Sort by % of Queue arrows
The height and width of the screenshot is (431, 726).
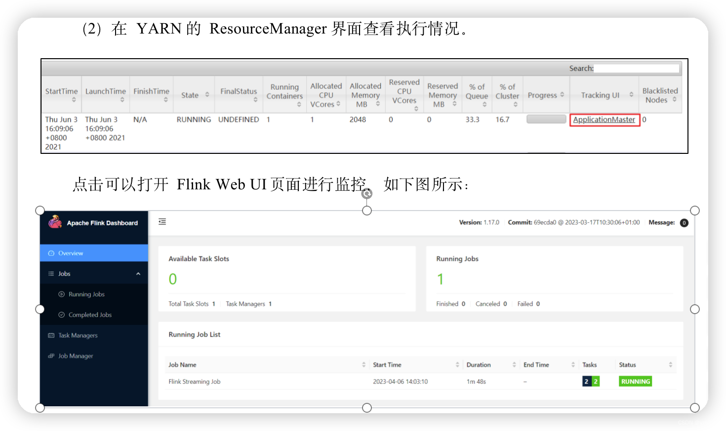[x=484, y=105]
